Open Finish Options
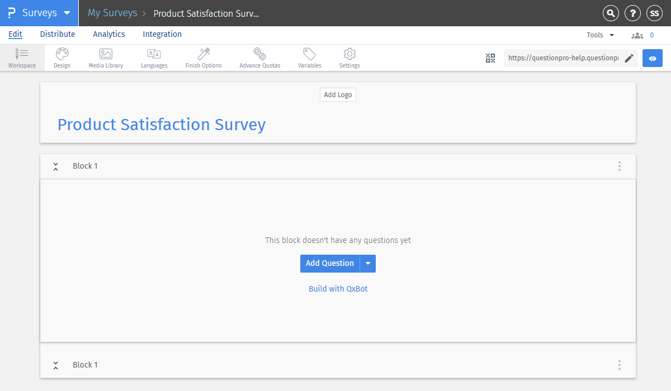This screenshot has width=671, height=391. [x=203, y=58]
